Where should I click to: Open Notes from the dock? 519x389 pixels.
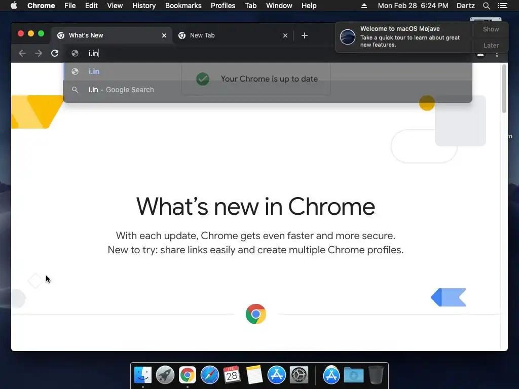point(254,375)
